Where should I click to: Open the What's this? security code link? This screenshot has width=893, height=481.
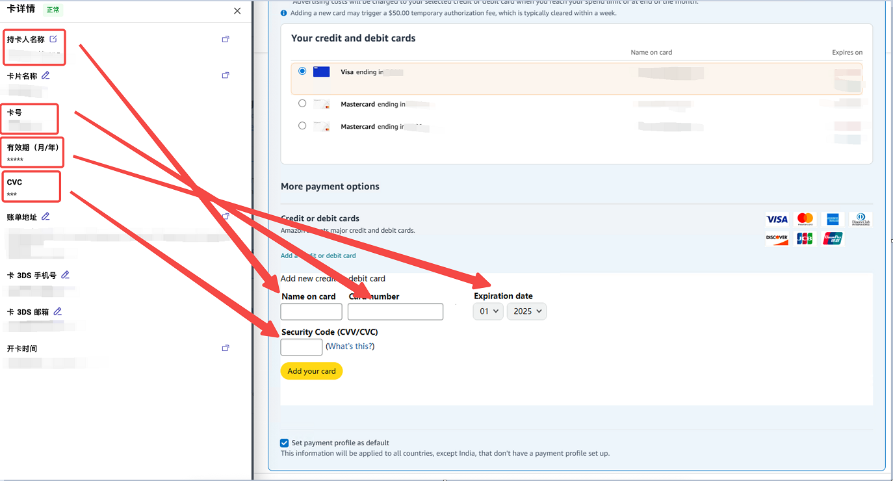coord(350,346)
